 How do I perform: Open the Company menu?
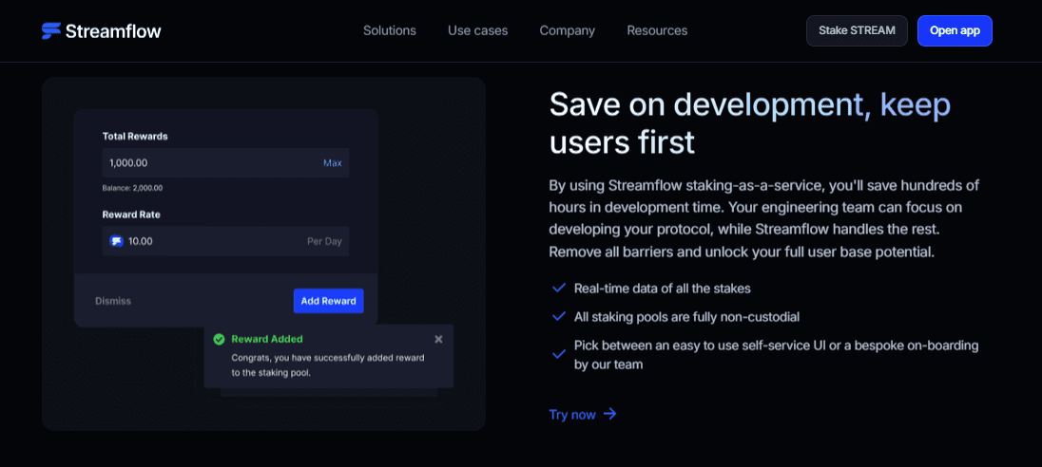tap(568, 30)
